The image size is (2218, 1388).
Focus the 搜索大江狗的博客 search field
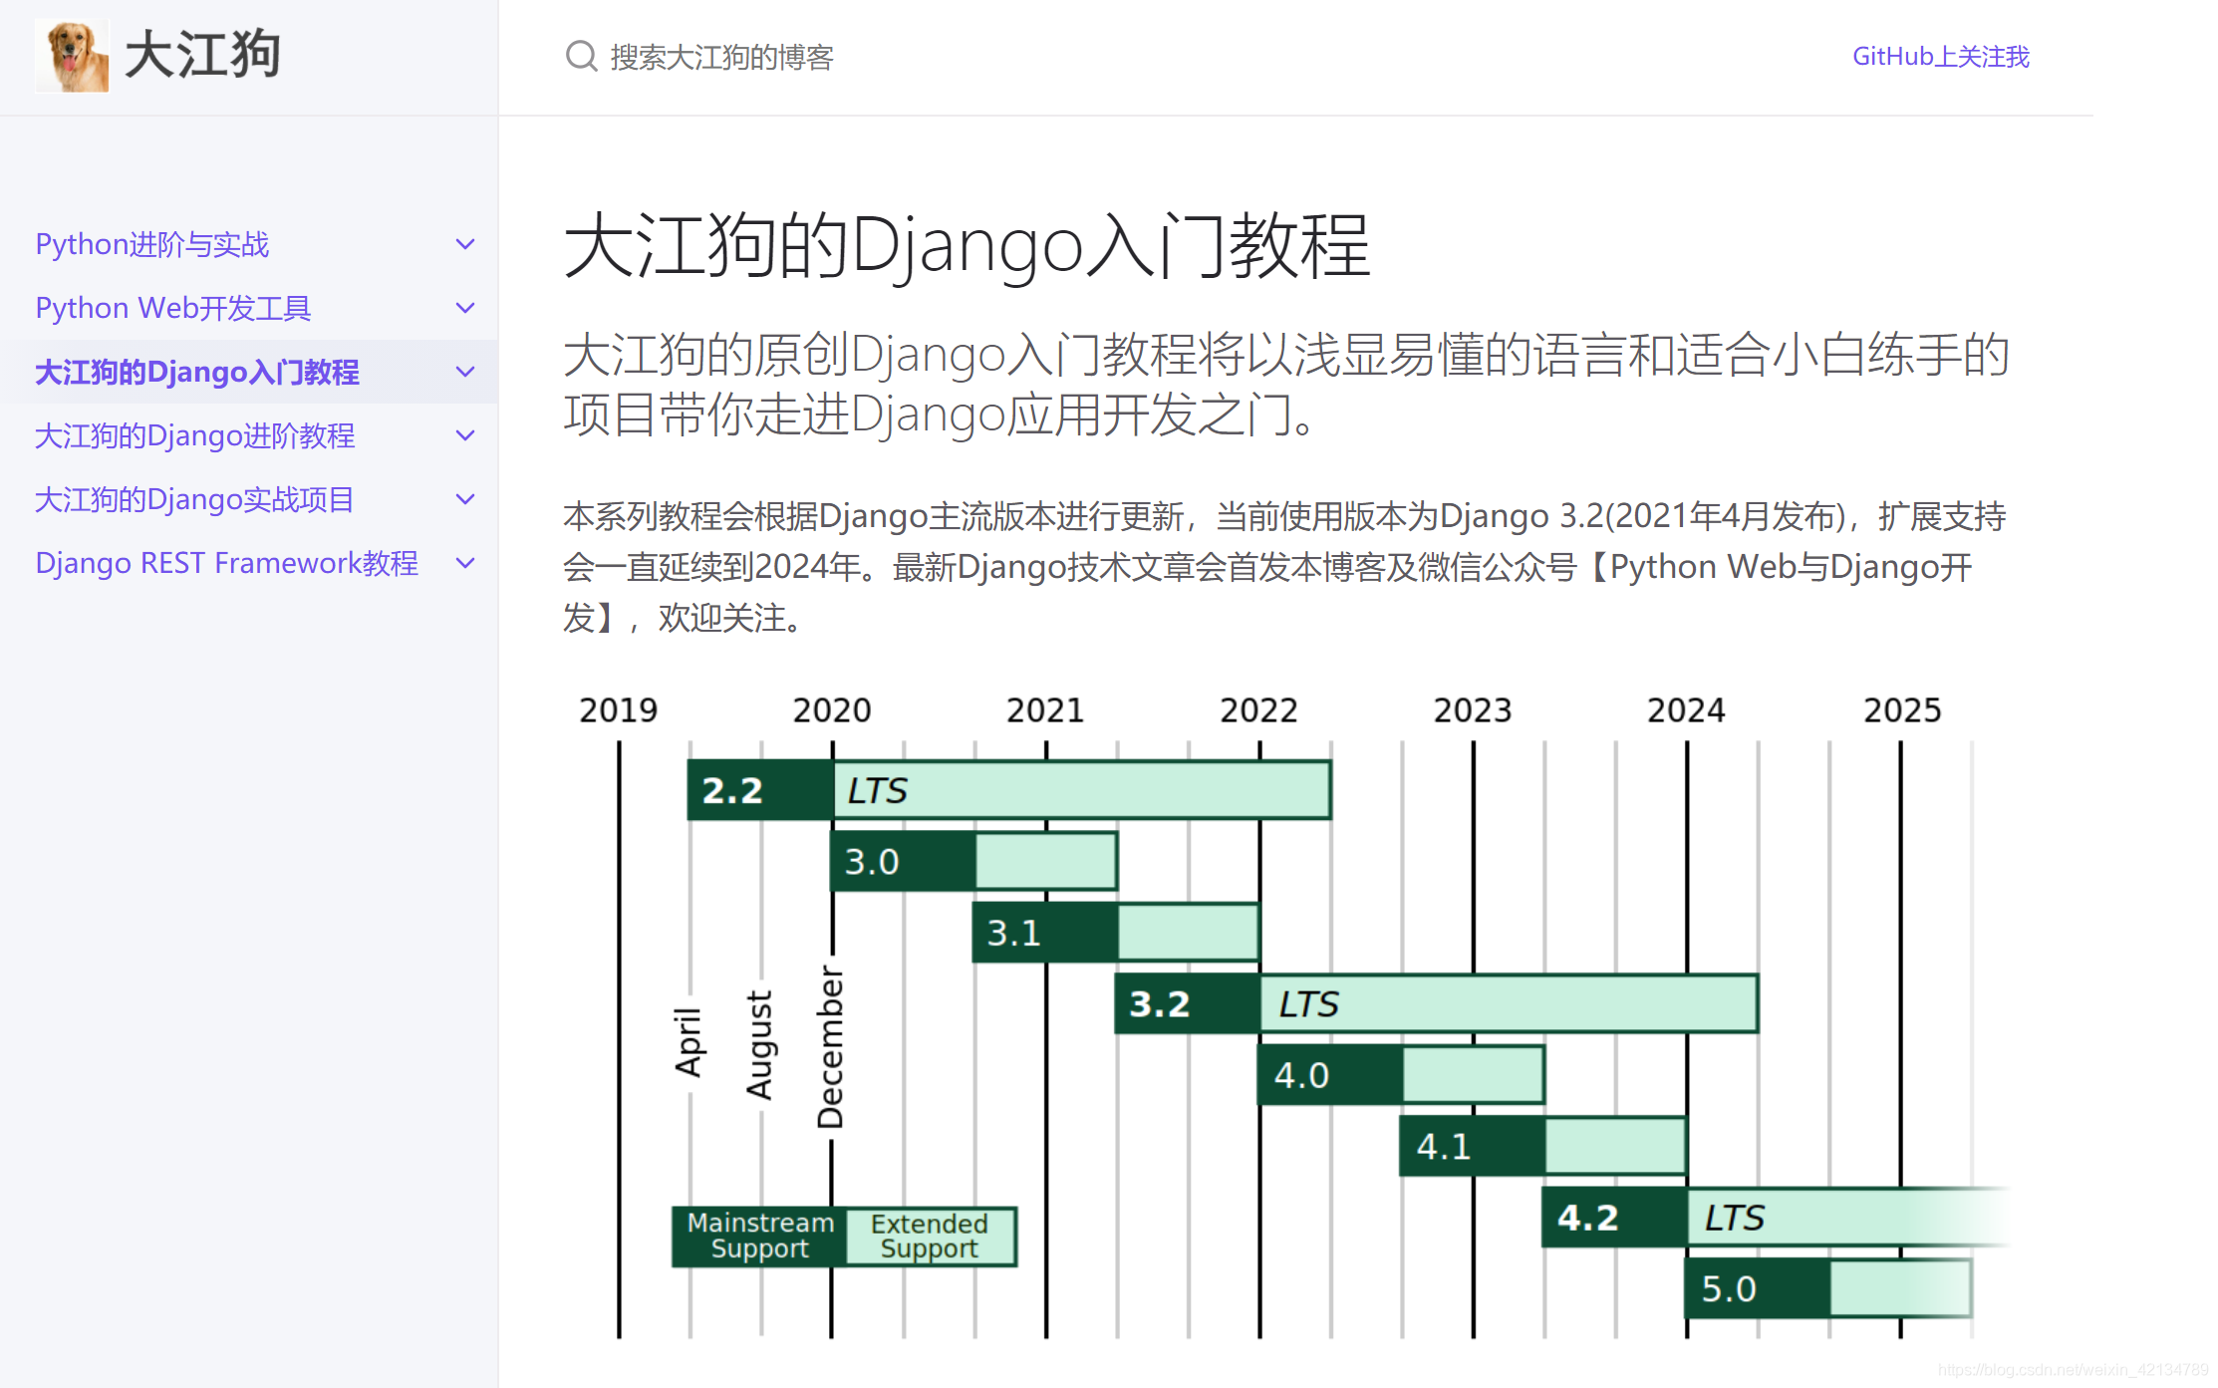point(722,58)
